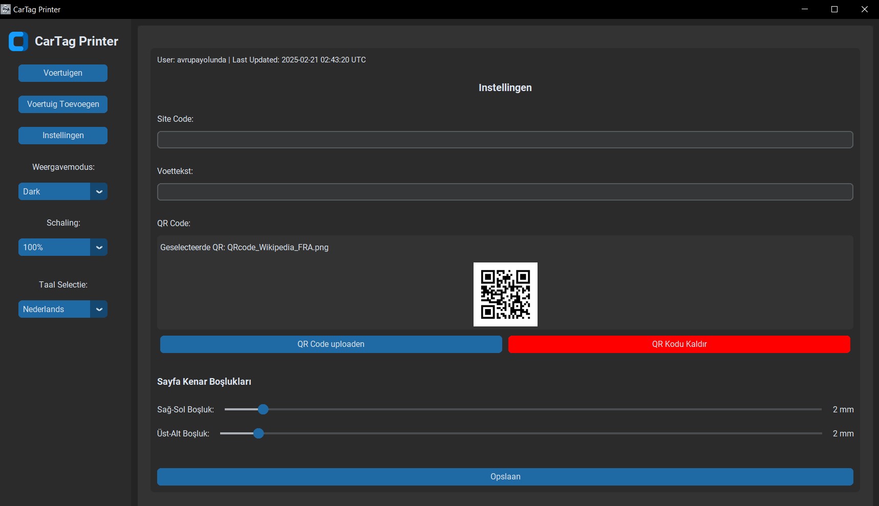Click the app icon in the title bar
Viewport: 879px width, 506px height.
point(6,9)
